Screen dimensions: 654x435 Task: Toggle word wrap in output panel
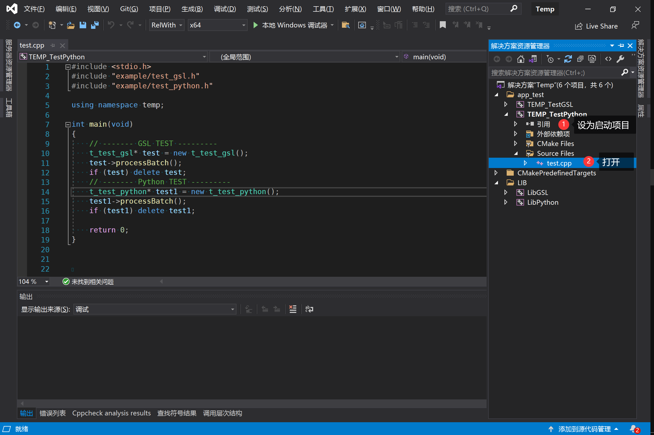click(x=309, y=309)
